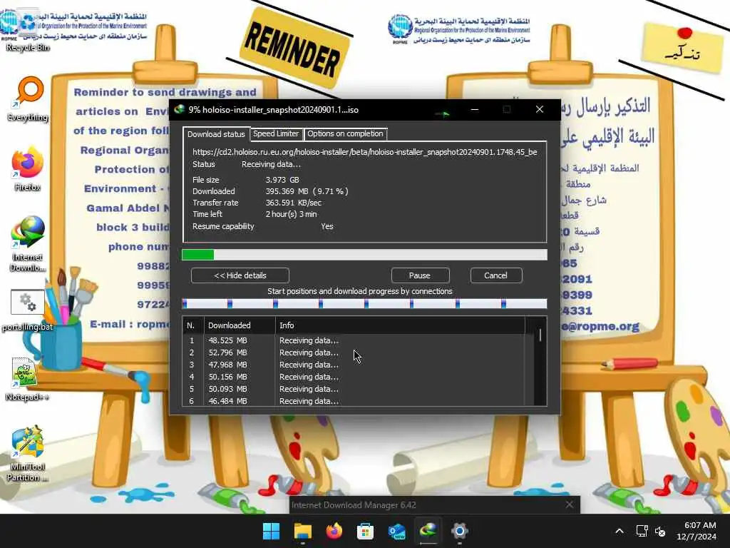The height and width of the screenshot is (548, 730).
Task: Click the Resume capability Yes value
Action: click(327, 226)
